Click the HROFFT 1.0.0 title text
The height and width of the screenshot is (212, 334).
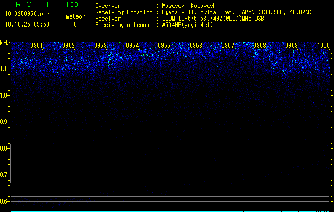click(x=42, y=4)
